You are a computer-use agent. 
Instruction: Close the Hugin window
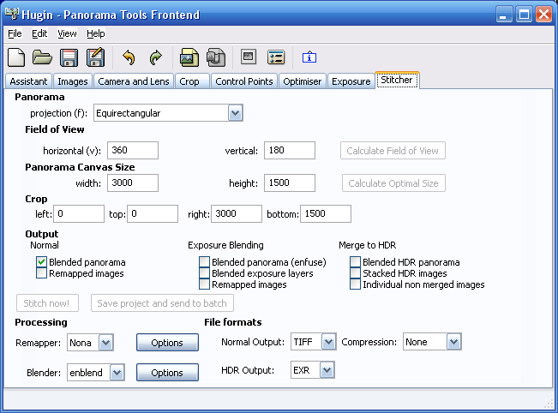pyautogui.click(x=543, y=15)
